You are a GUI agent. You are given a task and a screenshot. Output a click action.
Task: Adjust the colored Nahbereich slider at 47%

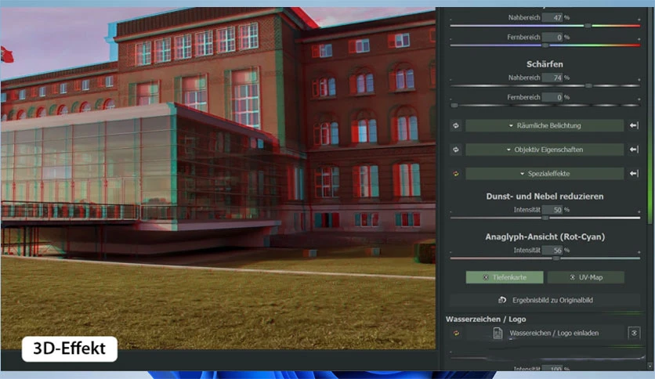pos(588,26)
